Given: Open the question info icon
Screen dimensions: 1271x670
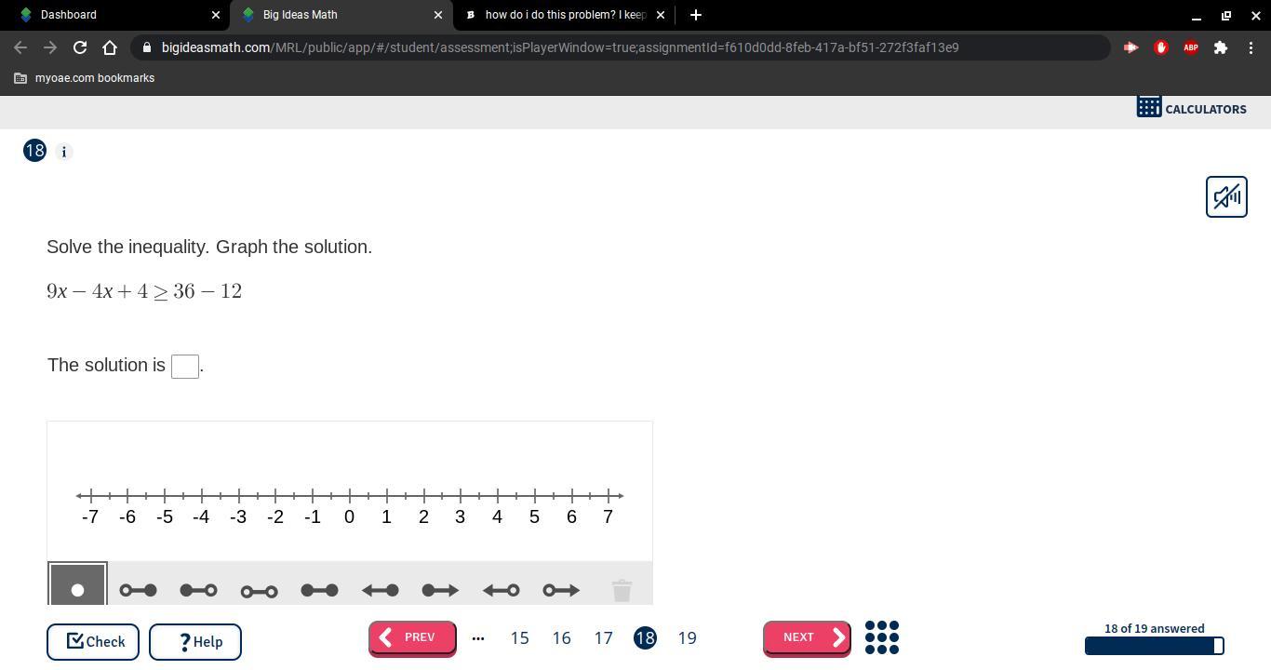Looking at the screenshot, I should pyautogui.click(x=64, y=152).
